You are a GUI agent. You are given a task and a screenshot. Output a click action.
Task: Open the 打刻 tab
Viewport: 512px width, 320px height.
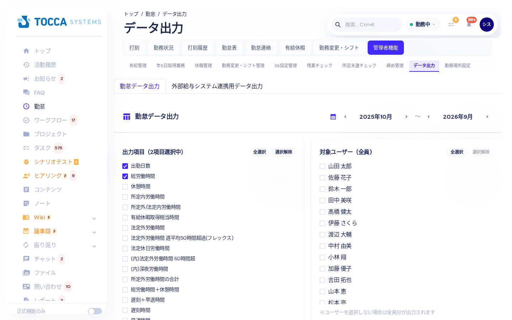[134, 48]
